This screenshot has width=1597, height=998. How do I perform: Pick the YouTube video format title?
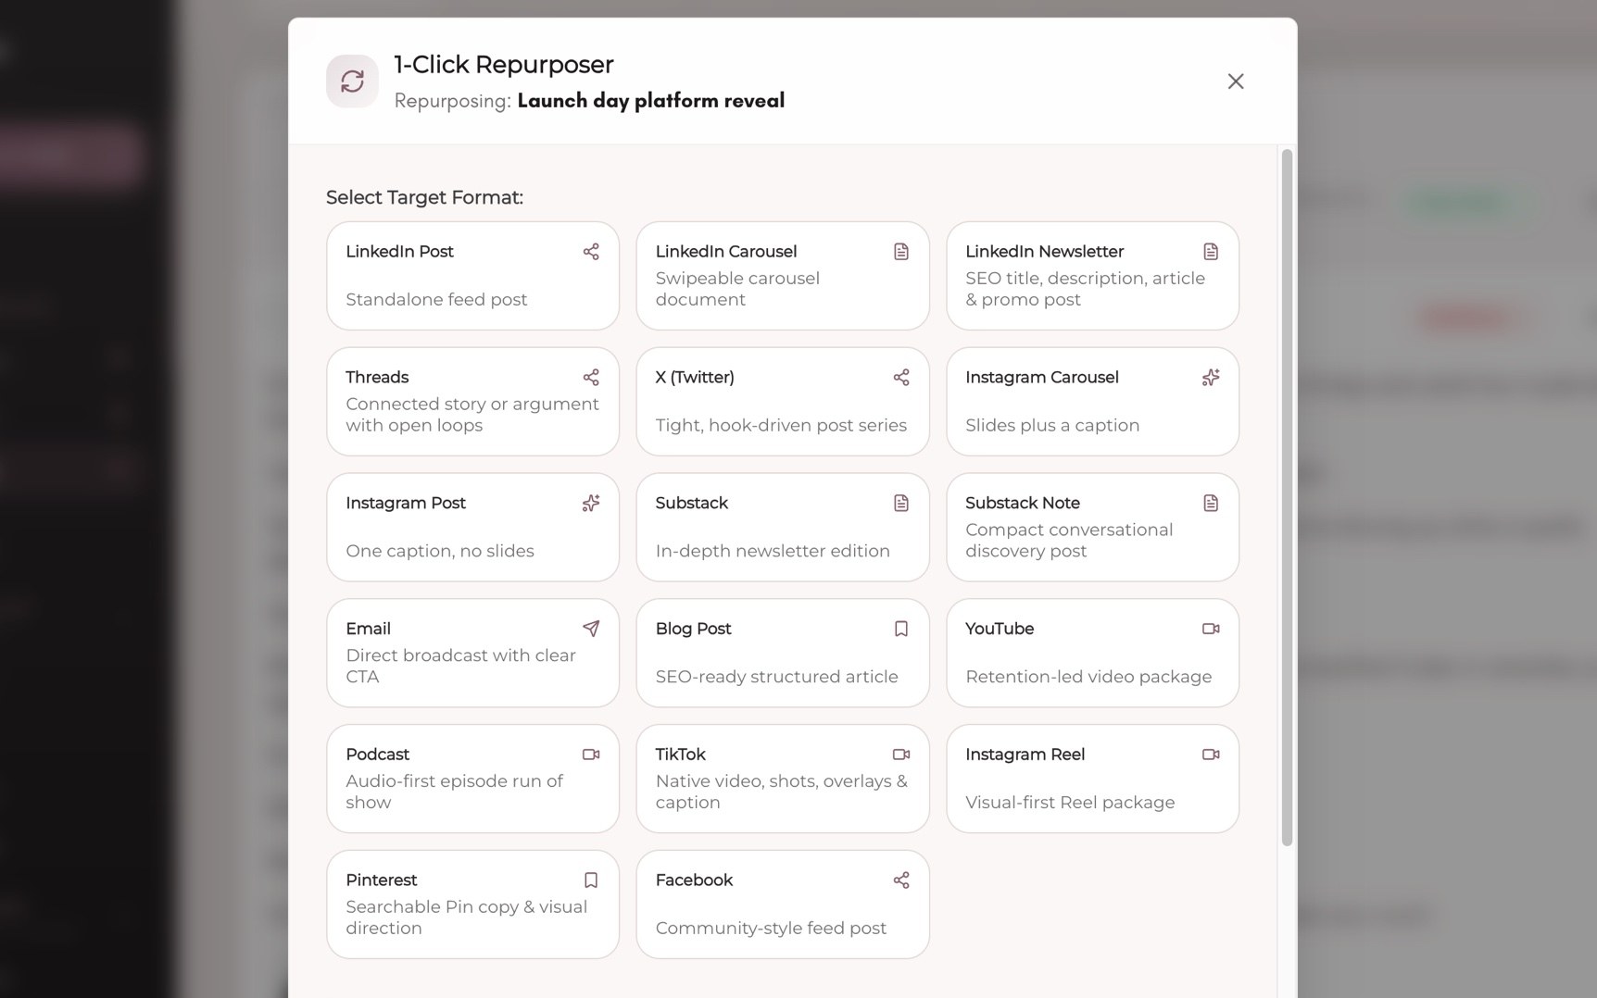click(x=1000, y=629)
